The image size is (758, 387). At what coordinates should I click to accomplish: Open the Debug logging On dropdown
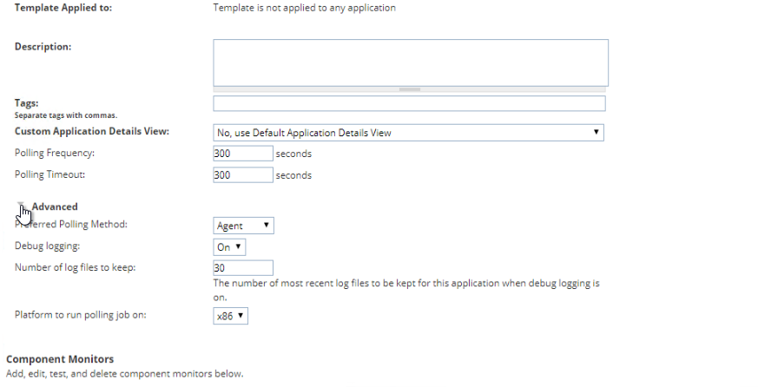pyautogui.click(x=229, y=247)
